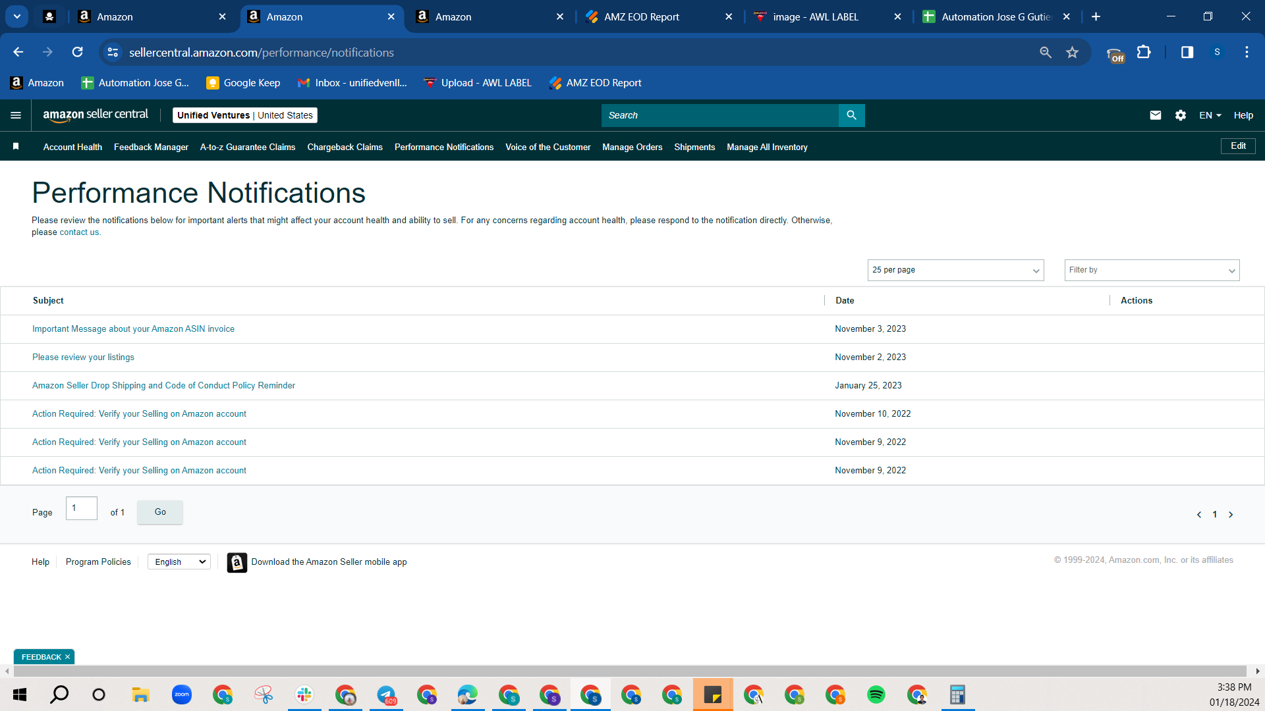Open Voice of the Customer menu item
This screenshot has height=711, width=1265.
[548, 147]
